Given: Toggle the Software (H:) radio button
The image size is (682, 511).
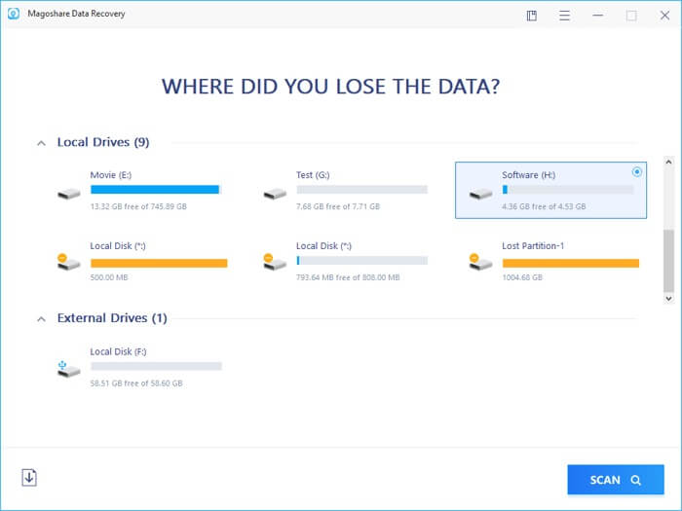Looking at the screenshot, I should (637, 172).
